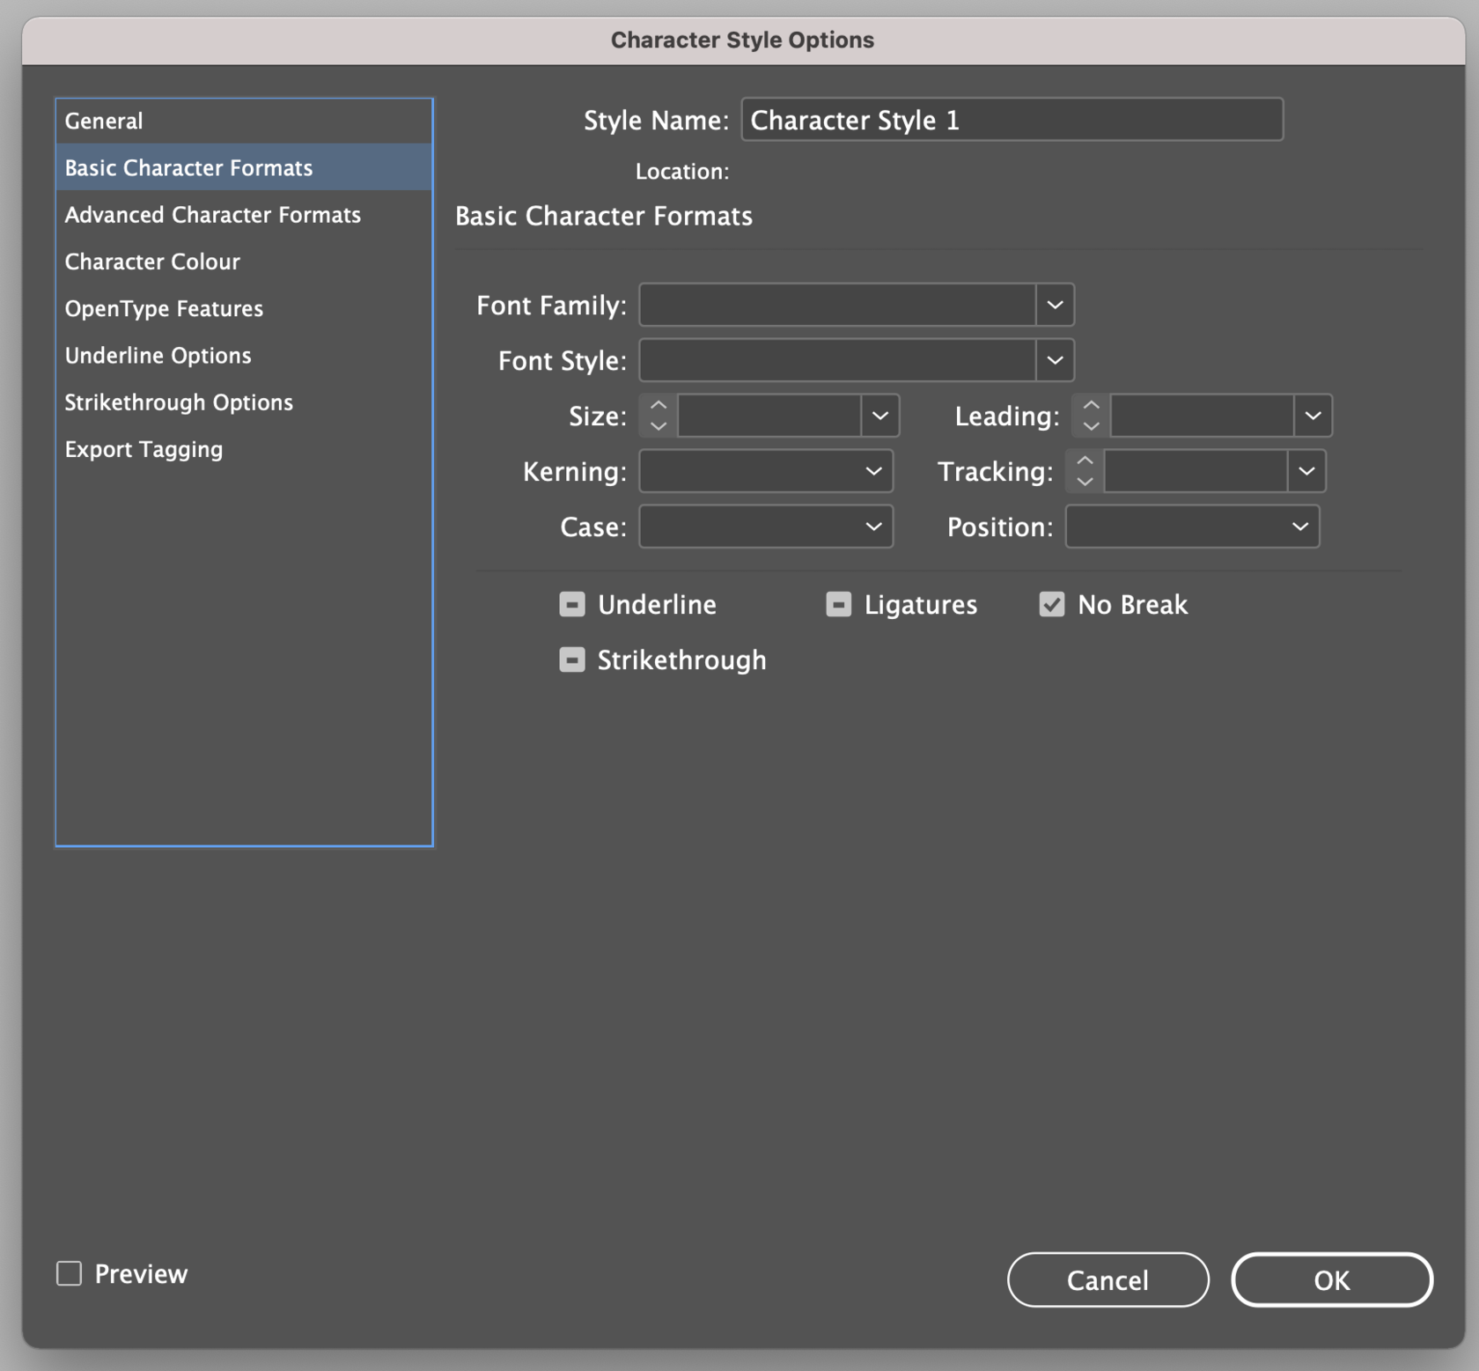Screen dimensions: 1479x1371
Task: Click the Cancel button
Action: click(x=1107, y=1279)
